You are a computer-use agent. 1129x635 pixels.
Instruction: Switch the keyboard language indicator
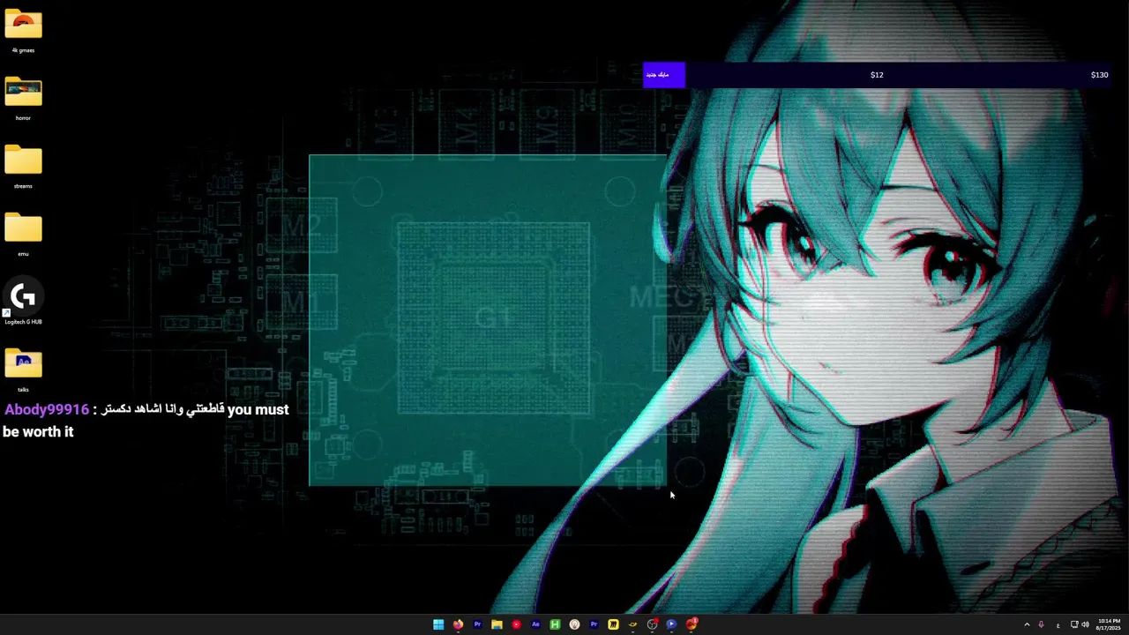click(1058, 625)
